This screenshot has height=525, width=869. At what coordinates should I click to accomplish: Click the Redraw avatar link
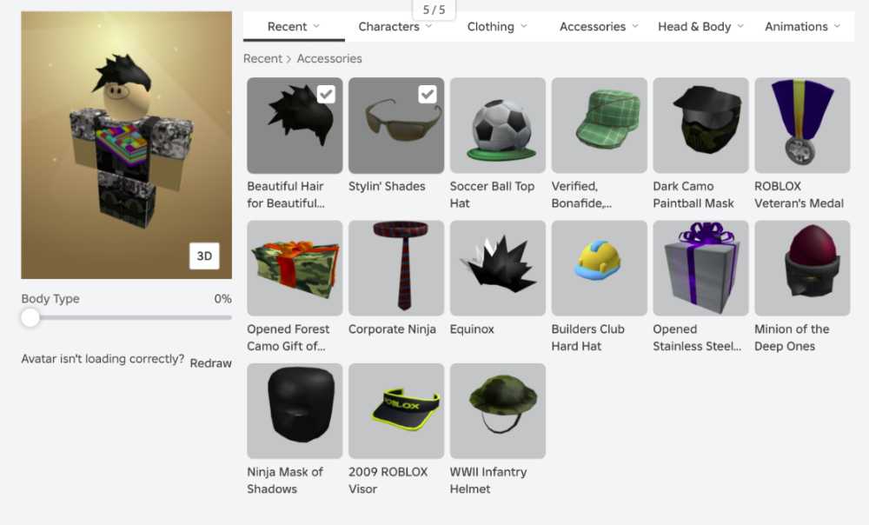[210, 363]
